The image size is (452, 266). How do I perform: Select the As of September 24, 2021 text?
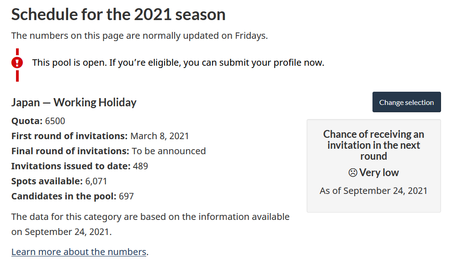(373, 191)
